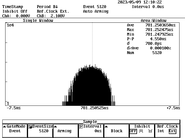Open the Block submenu soft key
The image size is (185, 138).
116,131
